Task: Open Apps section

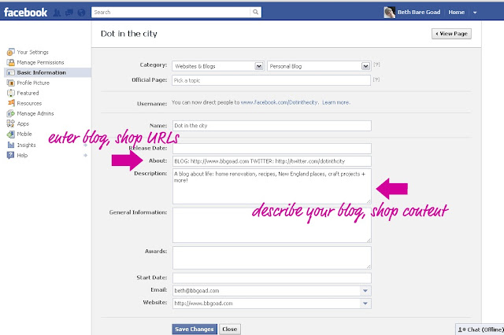Action: coord(23,124)
